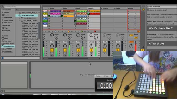
Task: Collapse the EDA_DRUM_LOOPS folder
Action: click(20, 21)
